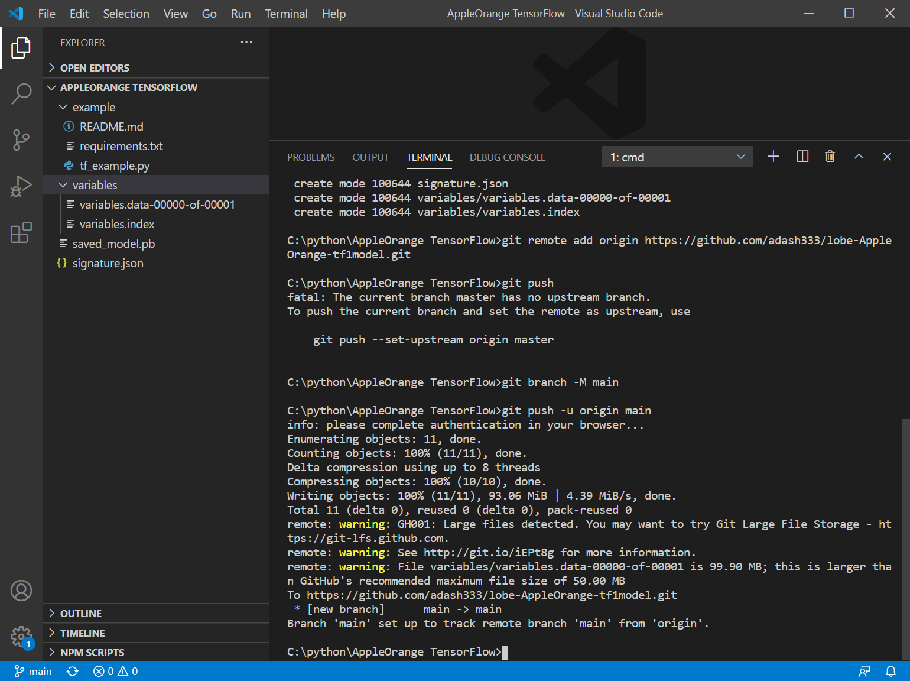Click the Explorer more actions ellipsis
This screenshot has height=681, width=910.
pyautogui.click(x=246, y=42)
